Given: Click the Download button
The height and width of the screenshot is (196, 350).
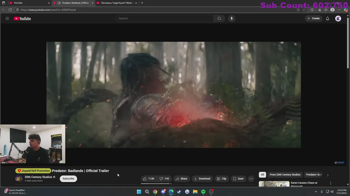Looking at the screenshot, I should (x=202, y=179).
